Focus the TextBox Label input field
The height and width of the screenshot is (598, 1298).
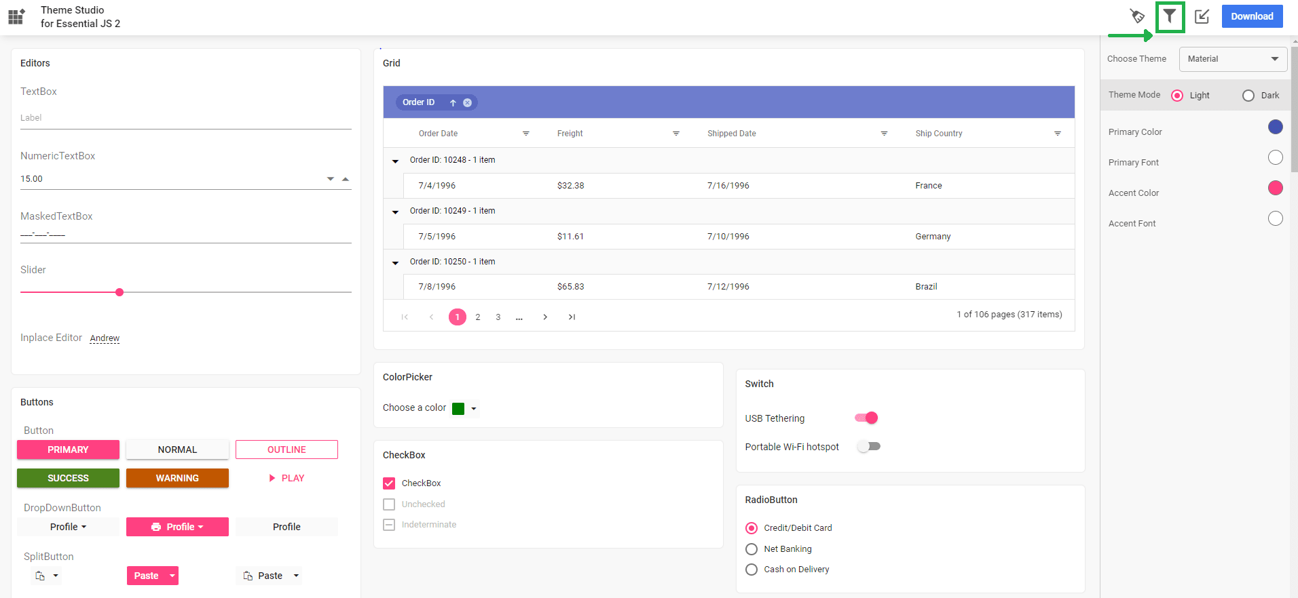coord(186,118)
